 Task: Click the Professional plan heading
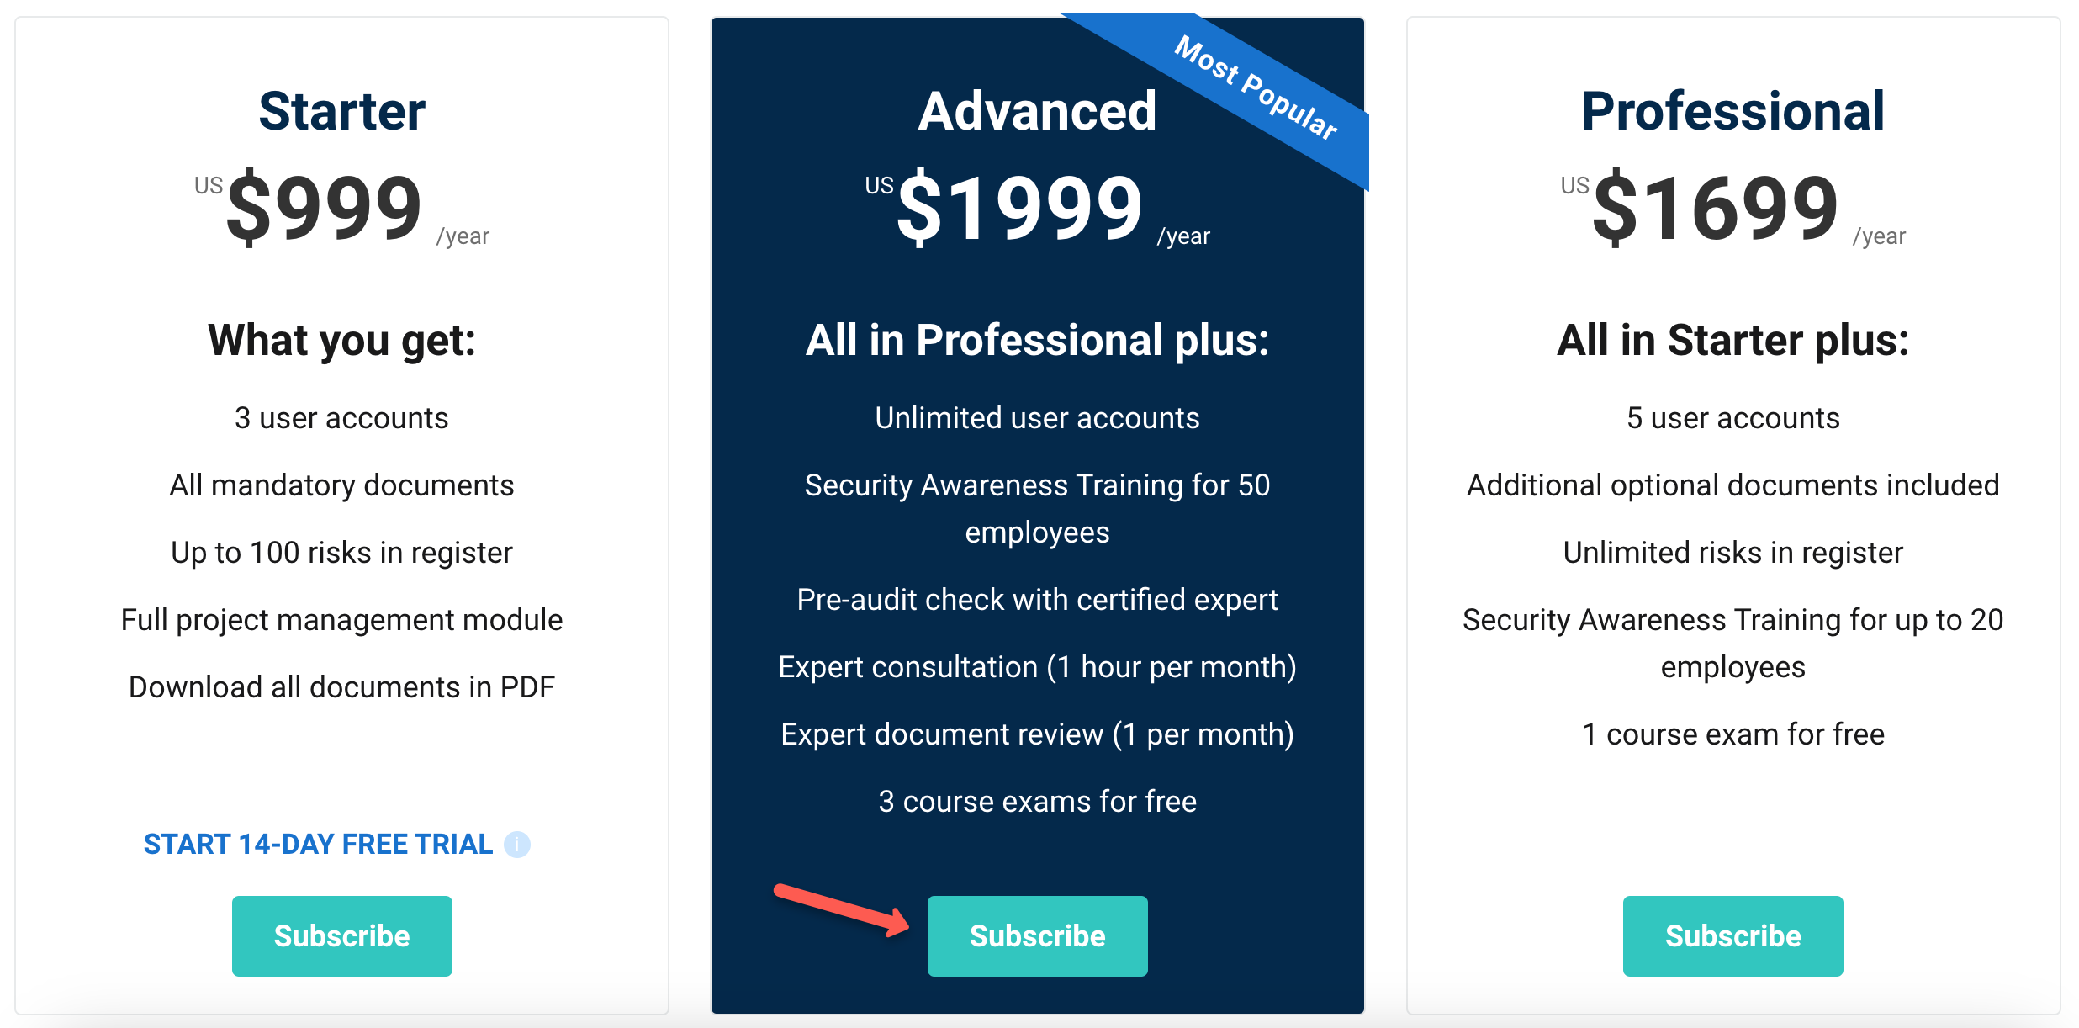1732,110
